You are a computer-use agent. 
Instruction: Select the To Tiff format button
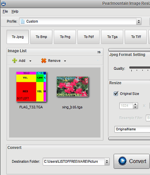136,37
